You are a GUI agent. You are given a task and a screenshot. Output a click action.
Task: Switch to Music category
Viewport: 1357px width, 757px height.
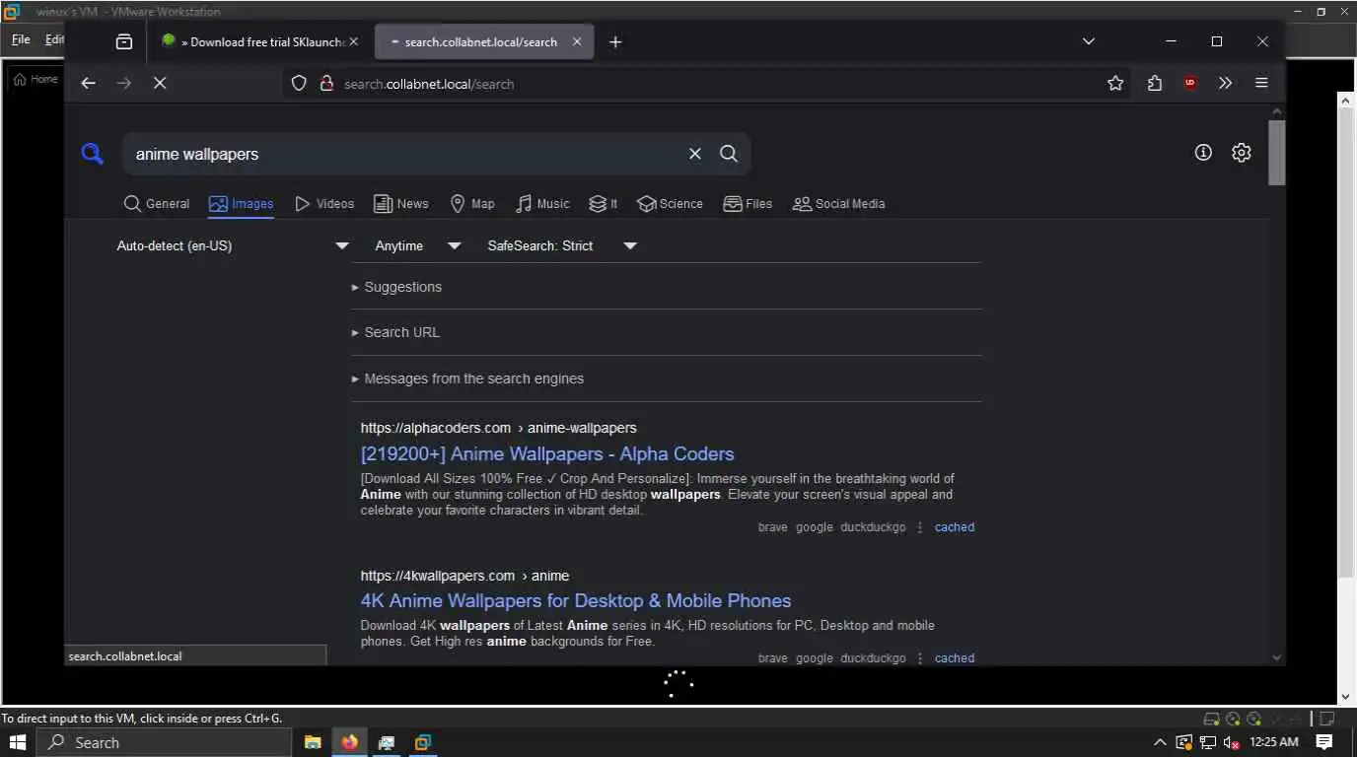click(542, 204)
